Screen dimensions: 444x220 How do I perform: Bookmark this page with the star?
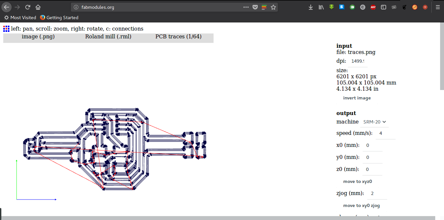(x=273, y=7)
